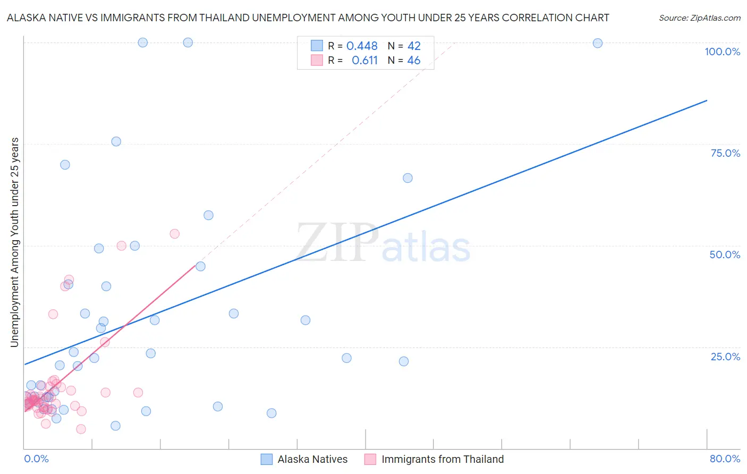Click the N = 46 sample count value
Viewport: 747px width, 474px height.
click(x=413, y=61)
